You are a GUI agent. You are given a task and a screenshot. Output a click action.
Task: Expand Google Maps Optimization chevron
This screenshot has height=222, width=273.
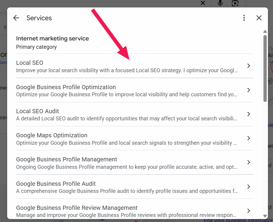pos(249,138)
